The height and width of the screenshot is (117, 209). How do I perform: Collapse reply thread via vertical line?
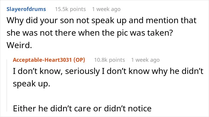click(x=7, y=86)
